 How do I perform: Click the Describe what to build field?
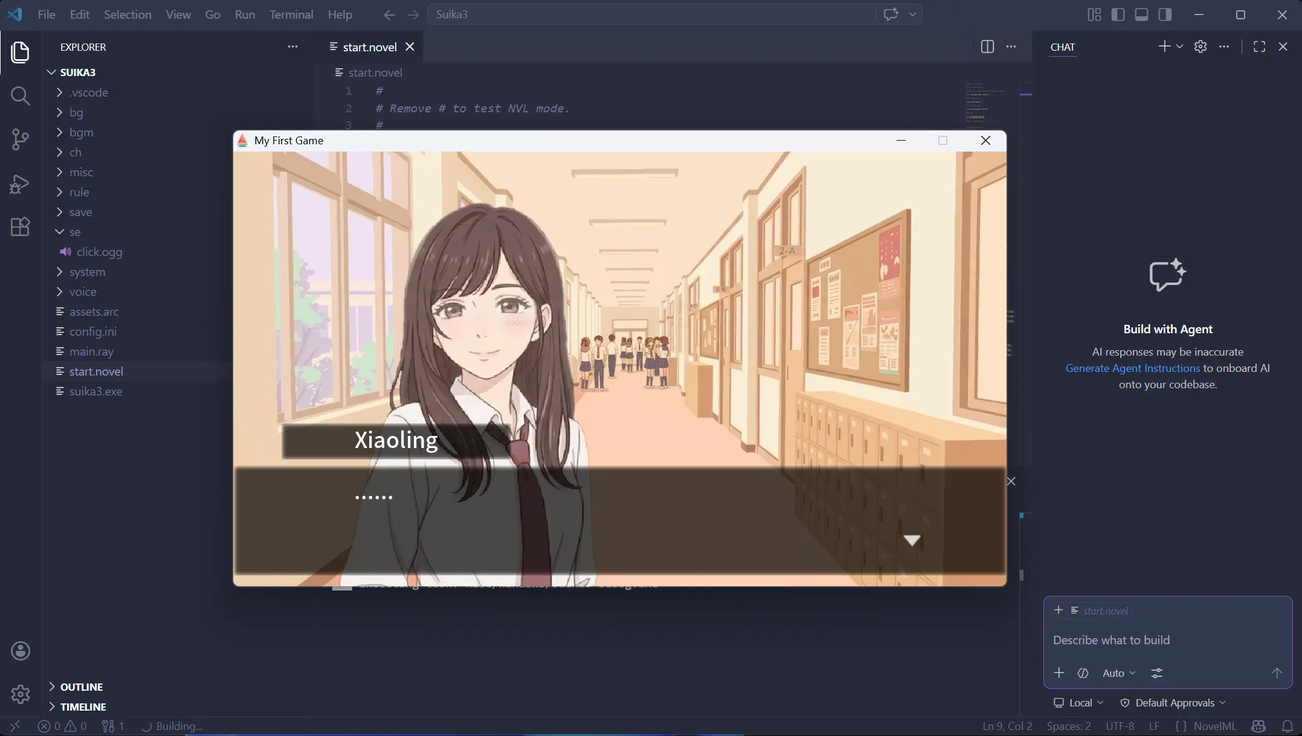click(1112, 640)
